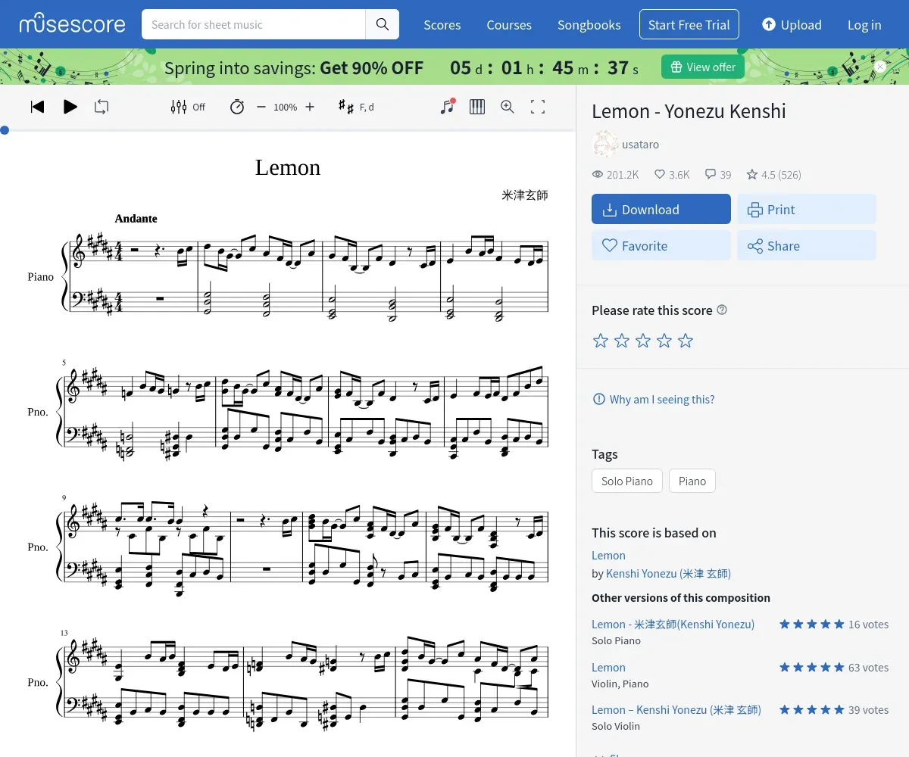Open the Lemon composition link under based on
909x757 pixels.
click(x=608, y=555)
